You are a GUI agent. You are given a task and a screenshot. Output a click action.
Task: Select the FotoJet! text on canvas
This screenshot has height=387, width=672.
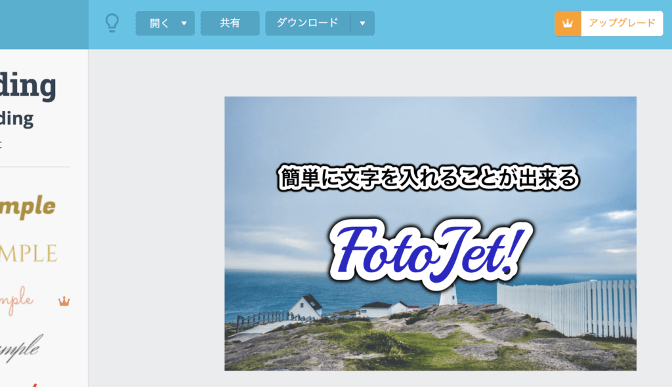click(430, 254)
